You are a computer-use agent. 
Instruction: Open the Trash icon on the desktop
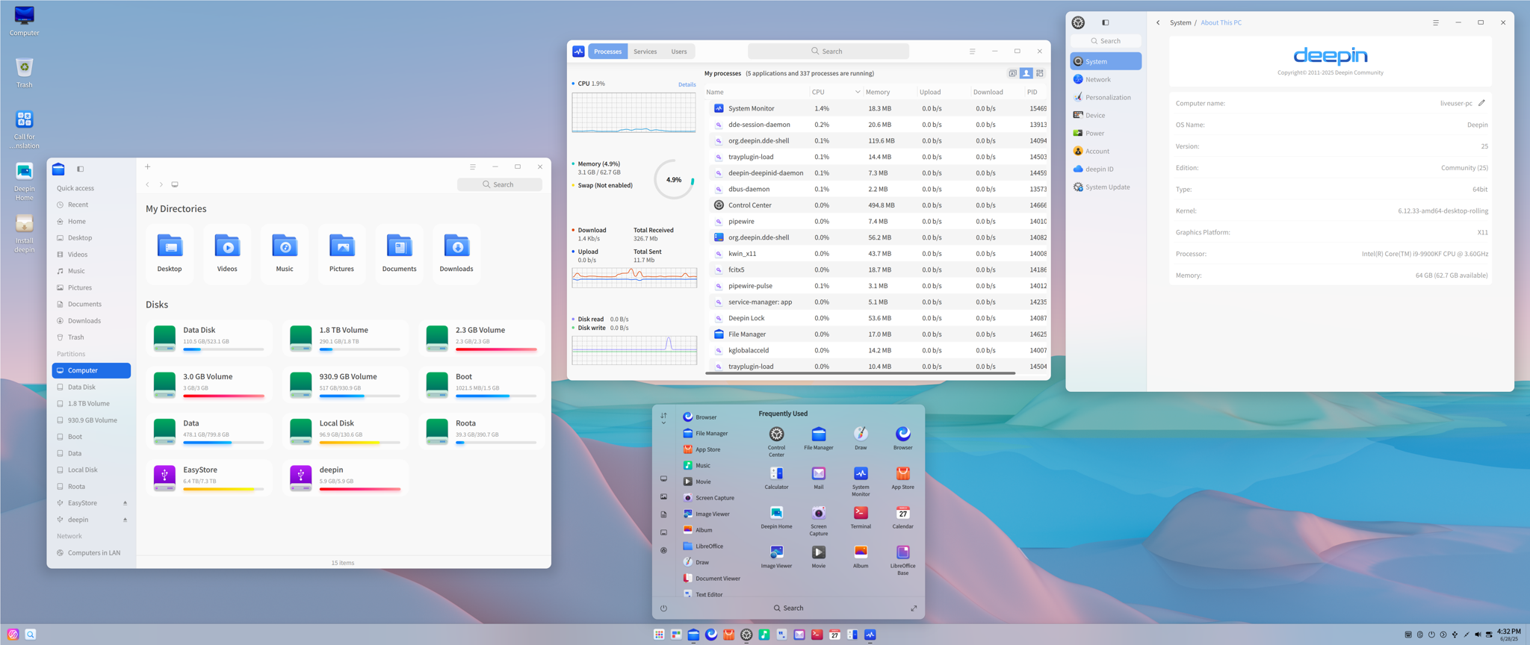[24, 72]
